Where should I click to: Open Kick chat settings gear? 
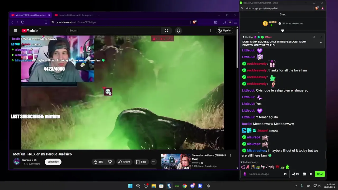pyautogui.click(x=311, y=174)
